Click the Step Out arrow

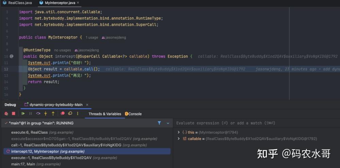pyautogui.click(x=53, y=114)
